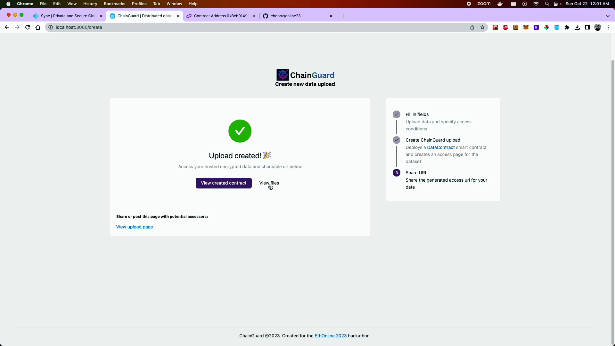The height and width of the screenshot is (346, 615).
Task: Open the DataContract link
Action: click(x=441, y=147)
